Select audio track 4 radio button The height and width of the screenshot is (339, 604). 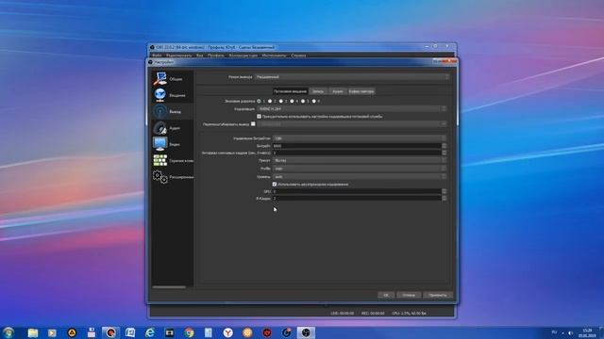(292, 101)
